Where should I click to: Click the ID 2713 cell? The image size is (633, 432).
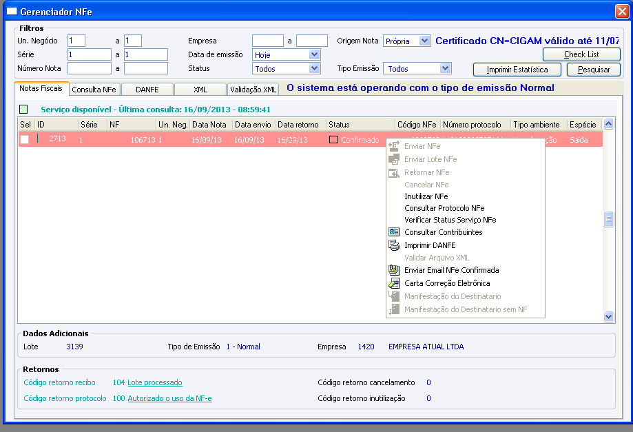point(57,139)
